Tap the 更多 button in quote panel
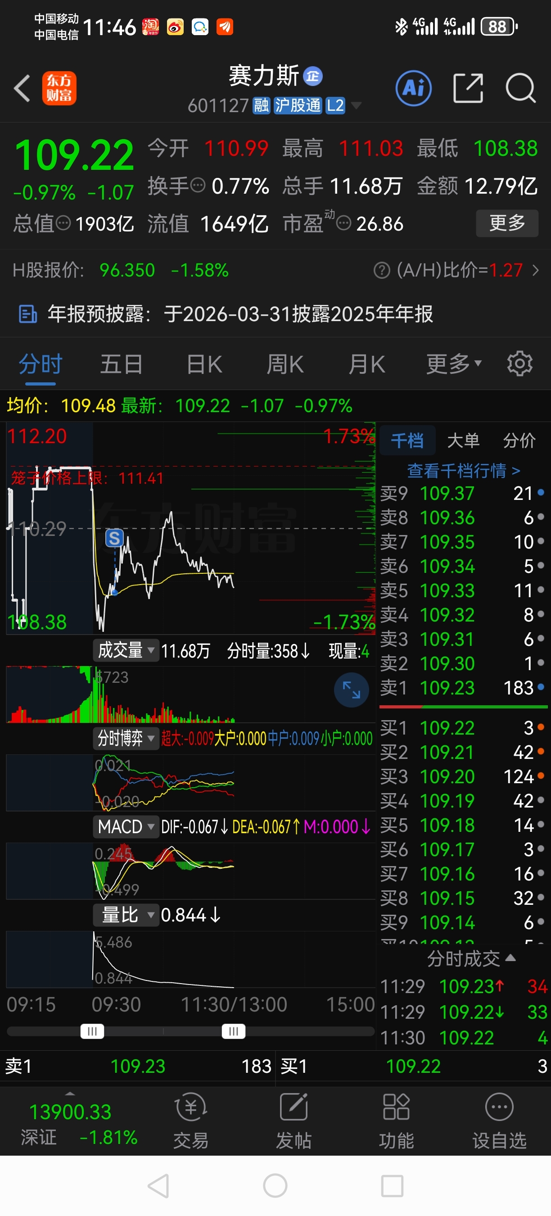551x1216 pixels. click(x=507, y=223)
